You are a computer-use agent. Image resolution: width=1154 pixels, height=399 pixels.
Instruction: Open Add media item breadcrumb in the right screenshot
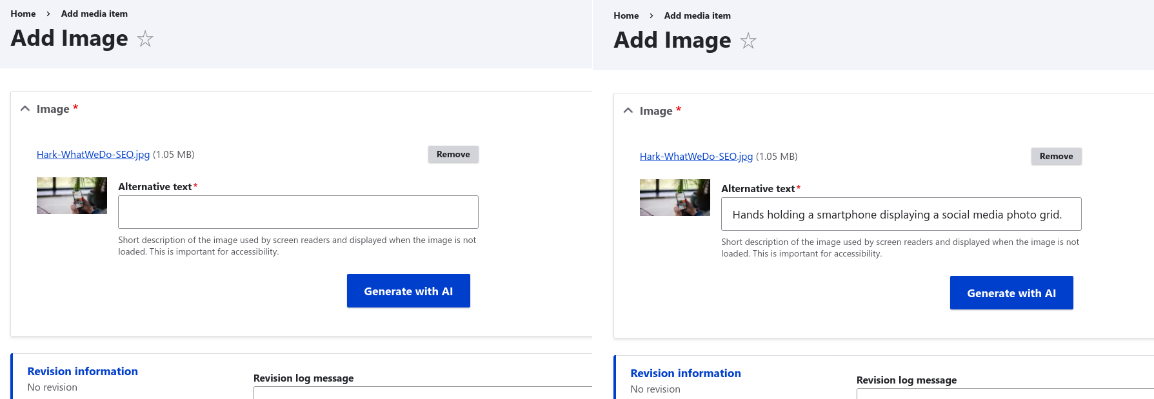point(697,15)
